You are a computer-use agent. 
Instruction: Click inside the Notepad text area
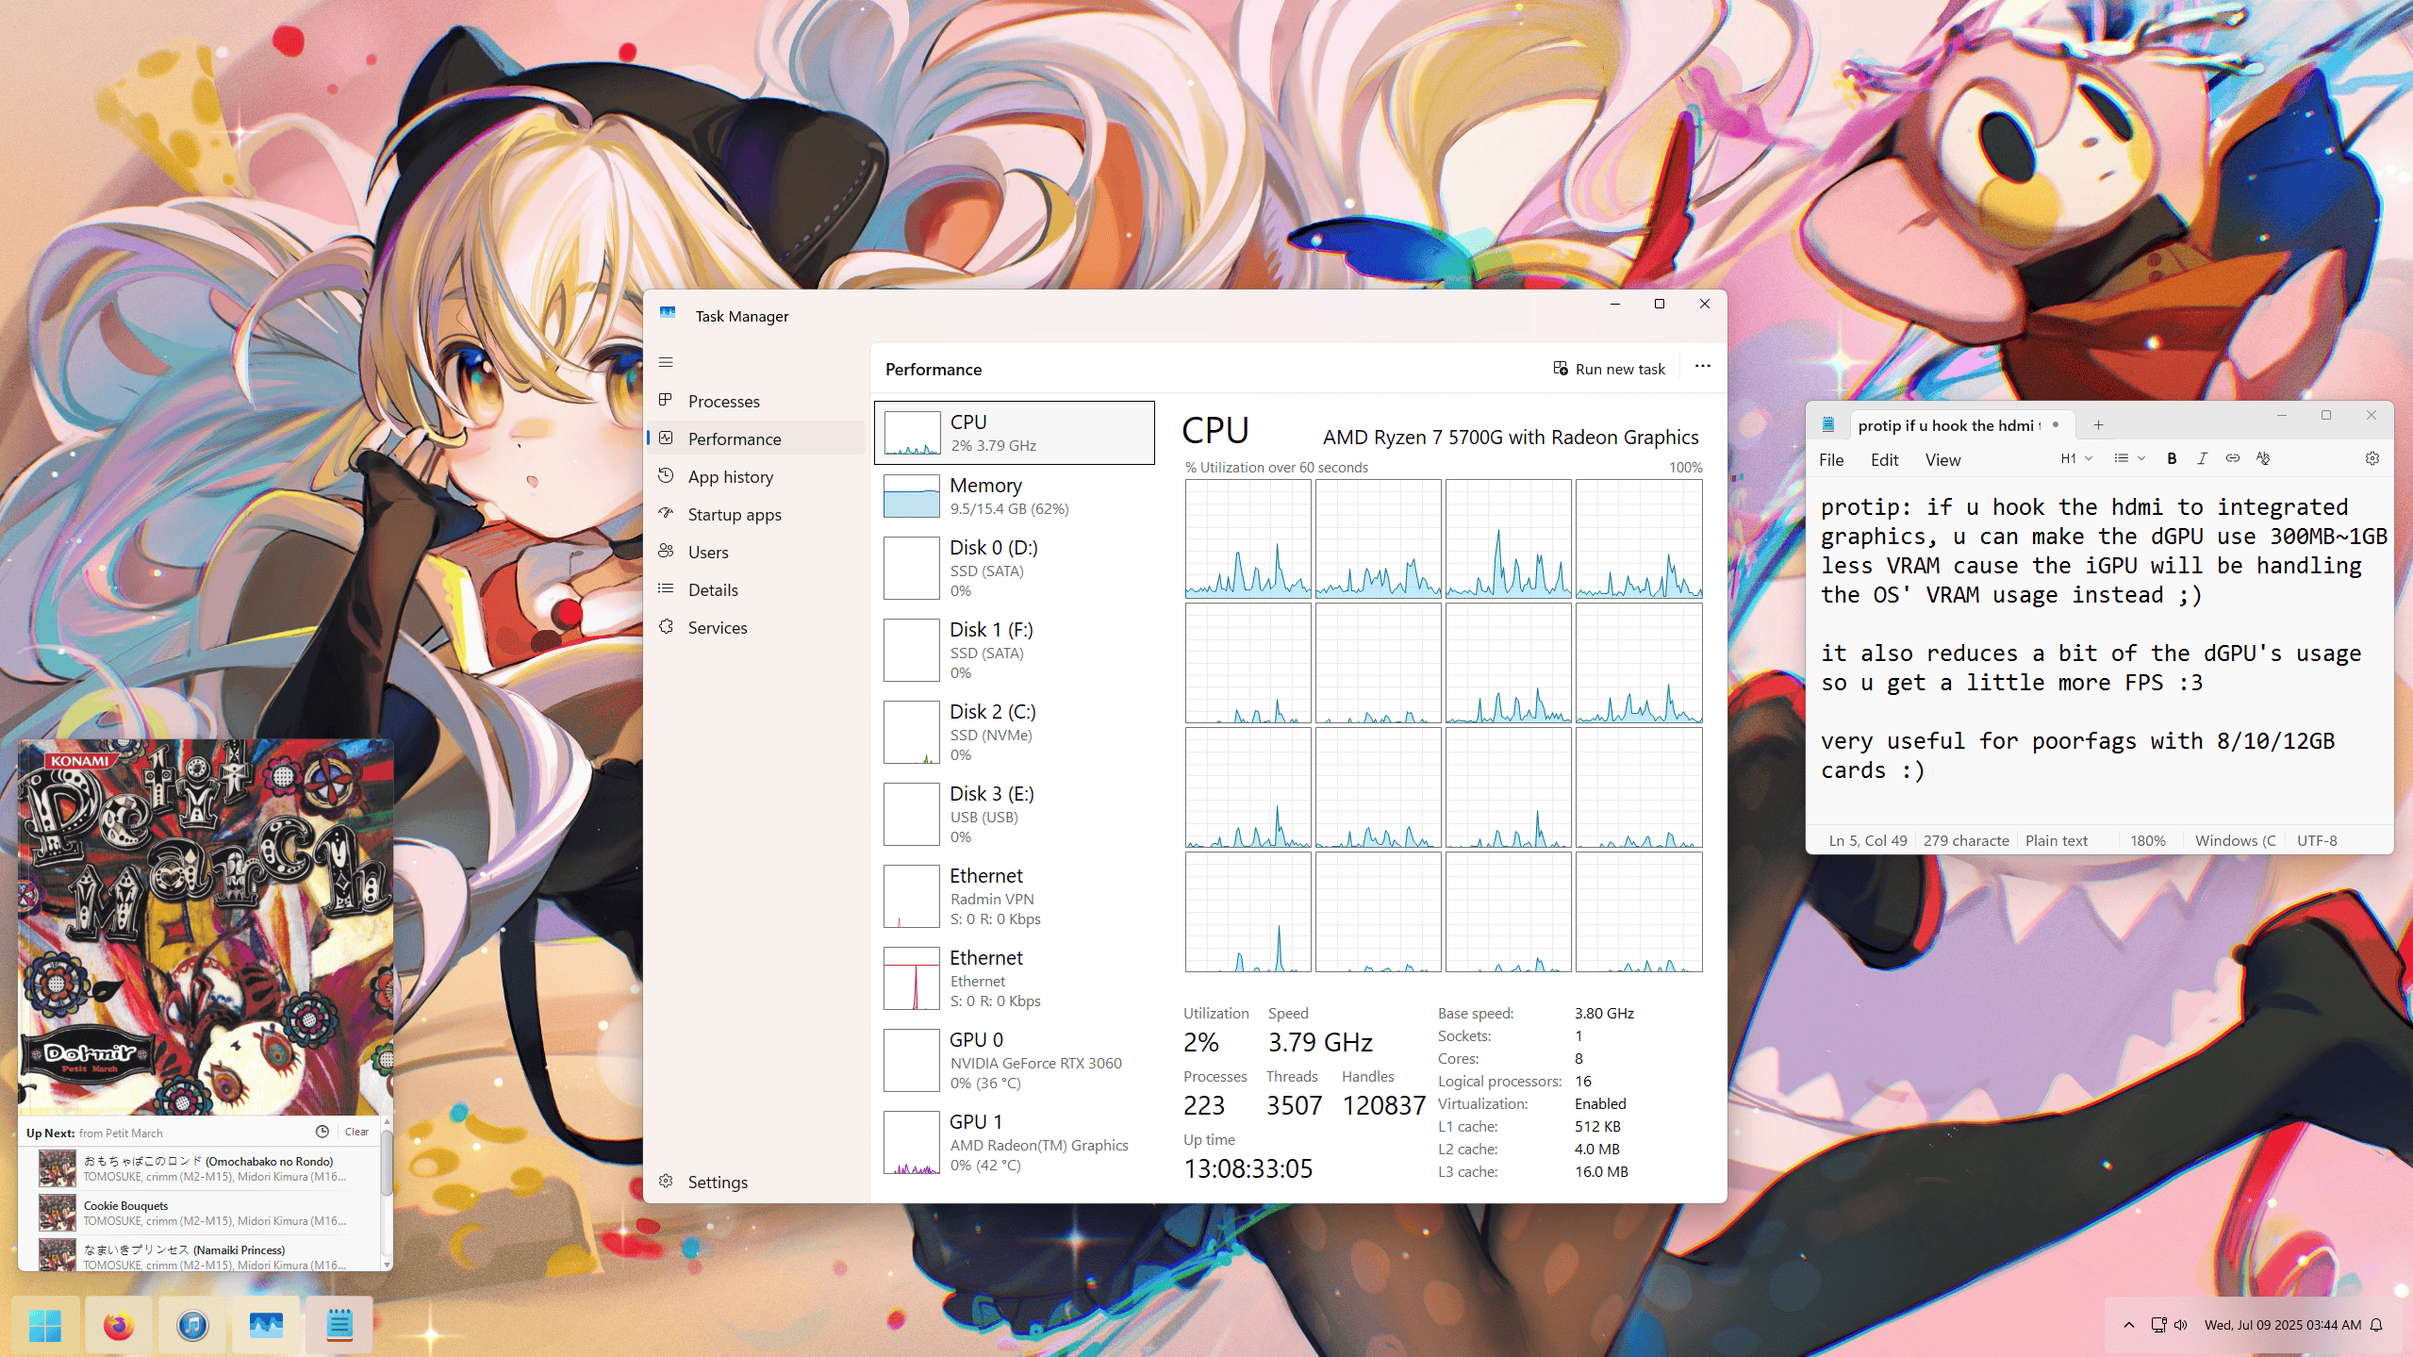(2099, 651)
